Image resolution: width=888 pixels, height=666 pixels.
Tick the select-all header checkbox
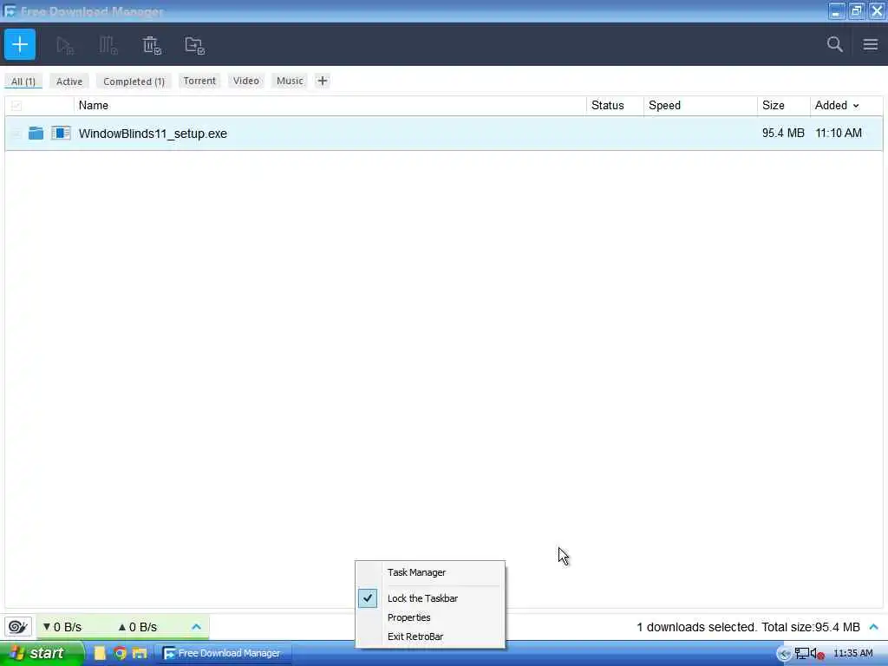click(16, 105)
